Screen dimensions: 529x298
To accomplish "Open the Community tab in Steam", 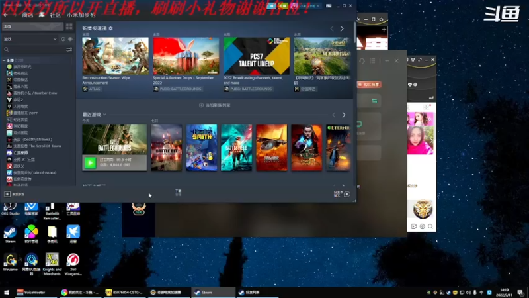I will (56, 15).
